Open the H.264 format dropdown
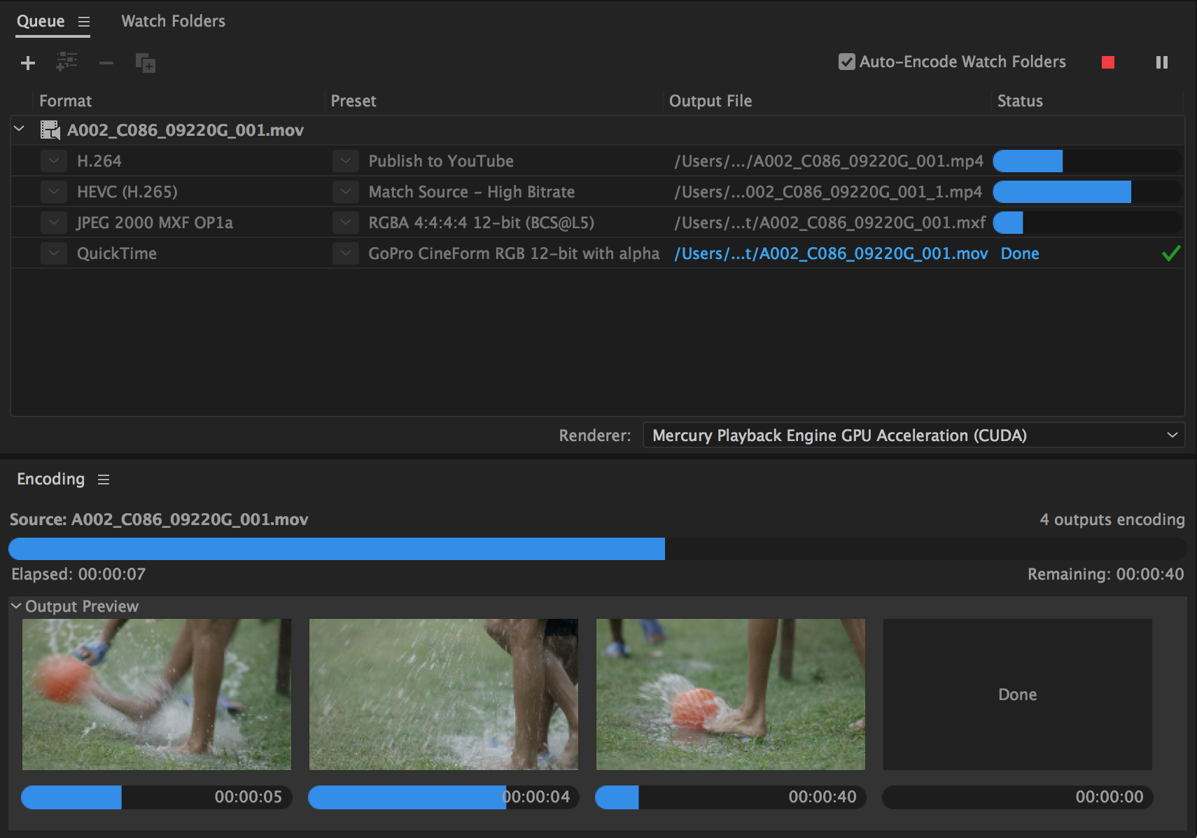The width and height of the screenshot is (1197, 838). coord(54,161)
